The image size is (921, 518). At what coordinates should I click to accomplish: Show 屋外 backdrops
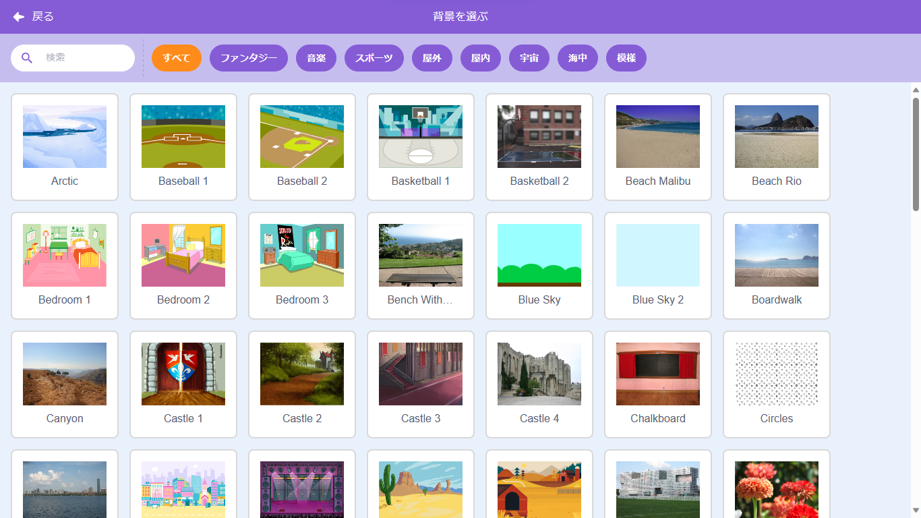coord(432,58)
